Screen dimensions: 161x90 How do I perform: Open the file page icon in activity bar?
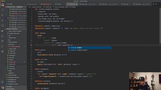[2, 46]
